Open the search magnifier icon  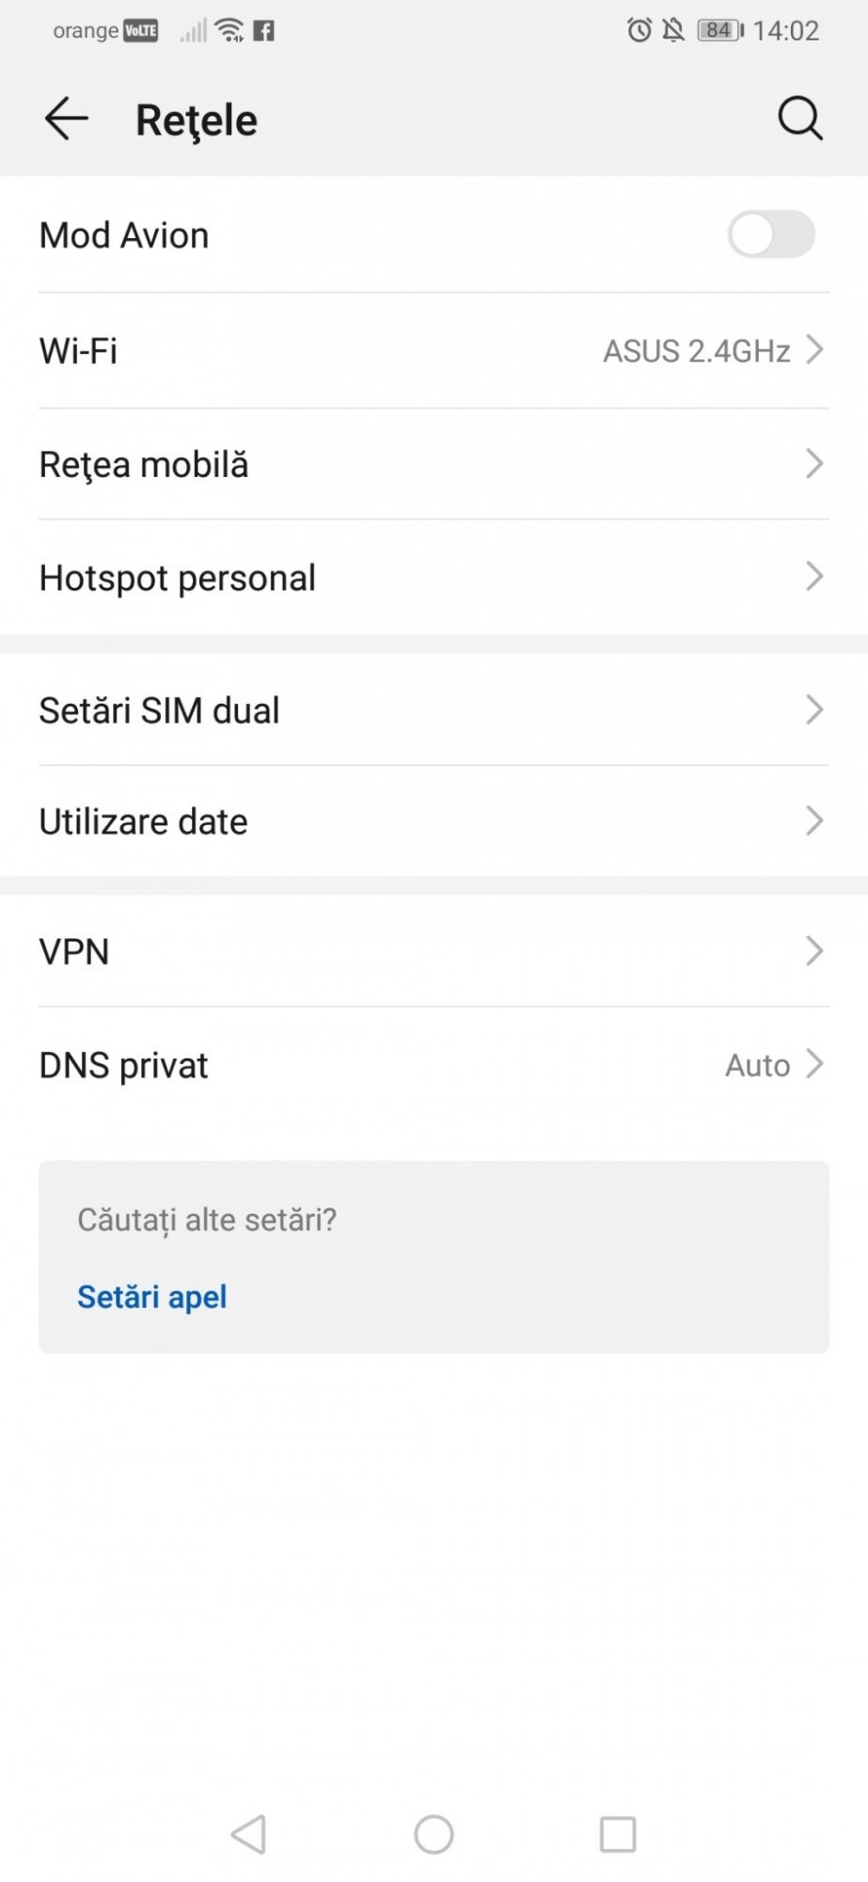pyautogui.click(x=799, y=119)
